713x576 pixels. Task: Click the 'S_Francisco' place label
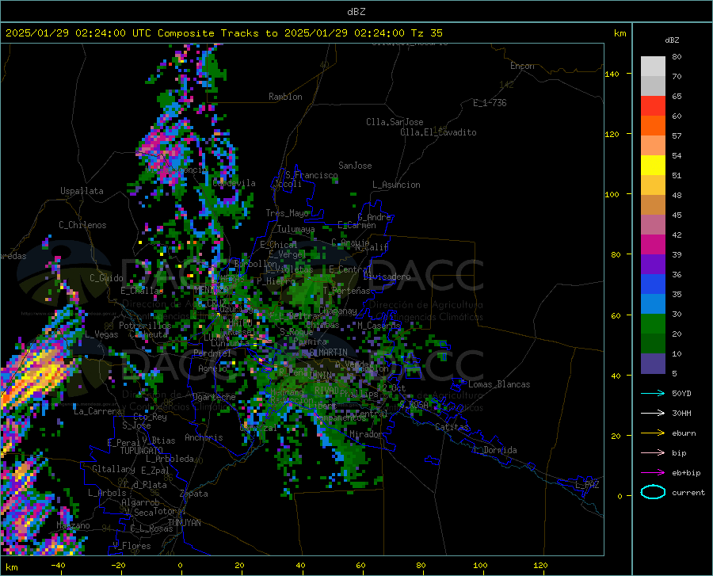311,175
